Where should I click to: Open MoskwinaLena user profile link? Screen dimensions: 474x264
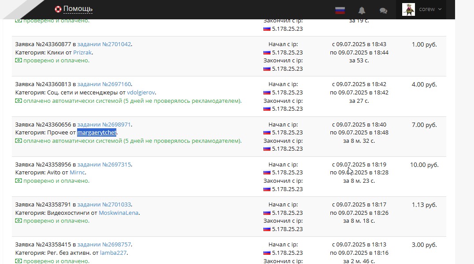tap(119, 213)
